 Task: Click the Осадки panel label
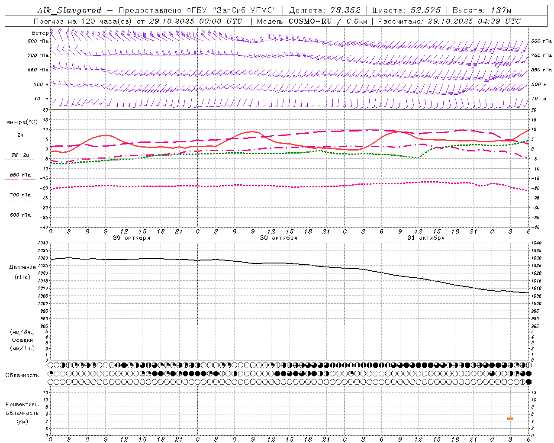23,340
